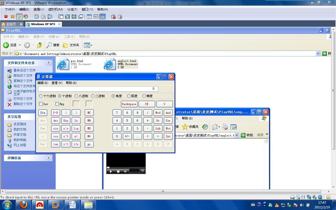Image resolution: width=336 pixels, height=210 pixels.
Task: Select the exploit.html file icon
Action: click(110, 64)
